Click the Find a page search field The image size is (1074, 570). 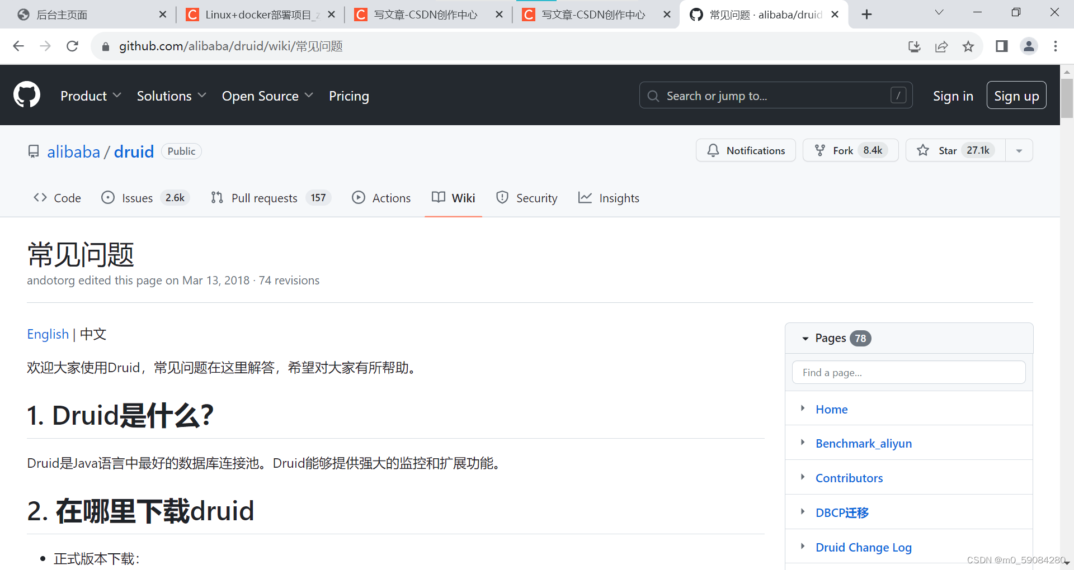pos(908,372)
